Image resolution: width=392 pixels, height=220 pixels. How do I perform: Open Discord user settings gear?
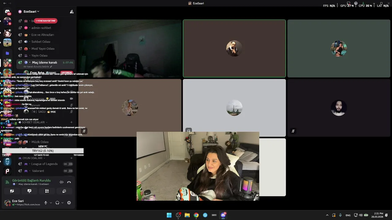click(x=69, y=203)
